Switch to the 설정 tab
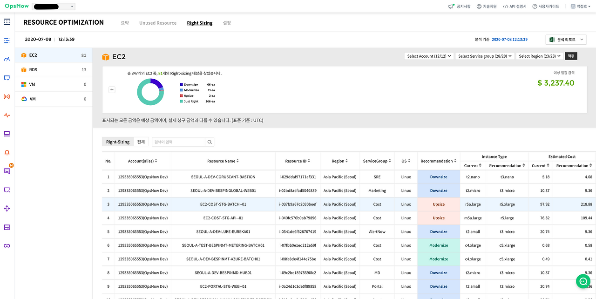This screenshot has height=299, width=596. [x=227, y=23]
